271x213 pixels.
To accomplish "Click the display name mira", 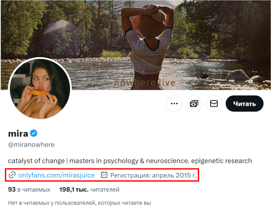I will [18, 133].
